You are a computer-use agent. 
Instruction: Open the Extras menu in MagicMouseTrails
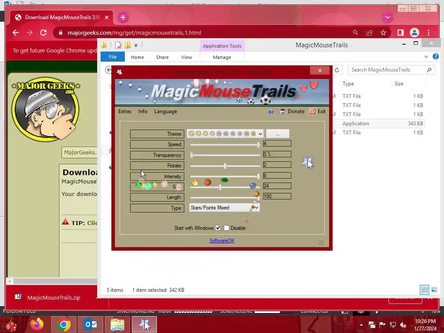125,111
